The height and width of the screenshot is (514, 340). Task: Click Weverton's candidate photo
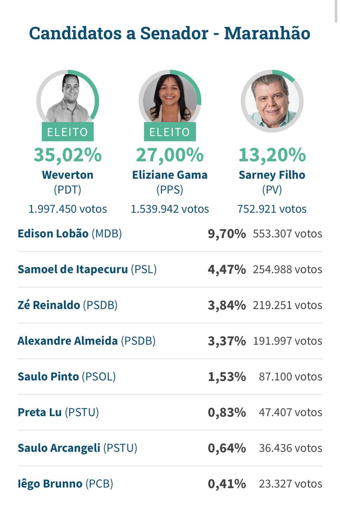(68, 100)
